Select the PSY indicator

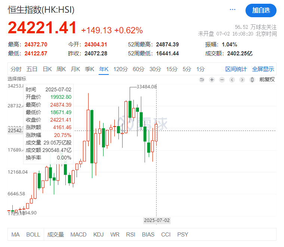coord(183,235)
